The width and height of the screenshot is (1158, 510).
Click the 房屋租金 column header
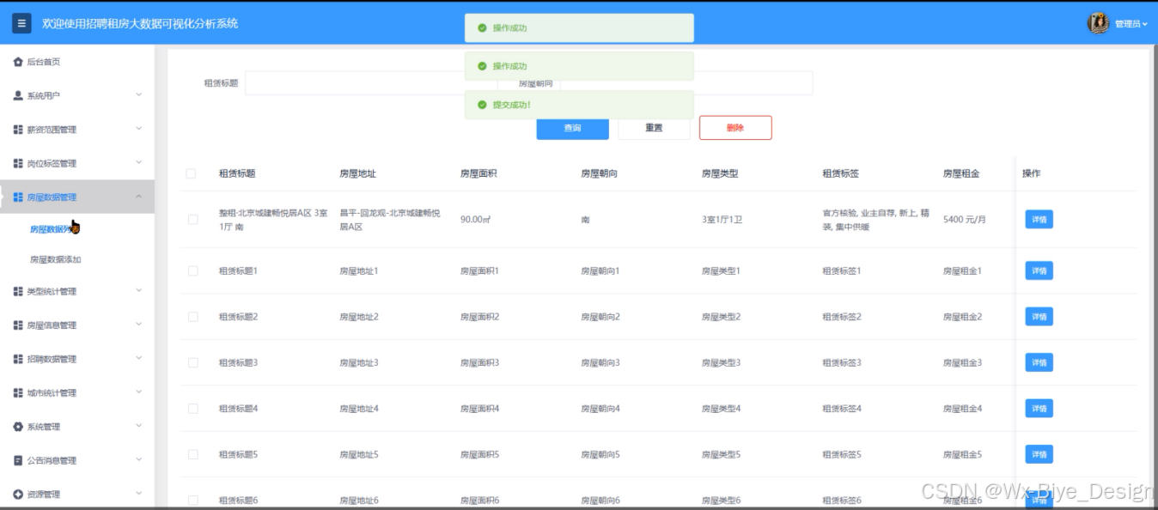tap(961, 173)
